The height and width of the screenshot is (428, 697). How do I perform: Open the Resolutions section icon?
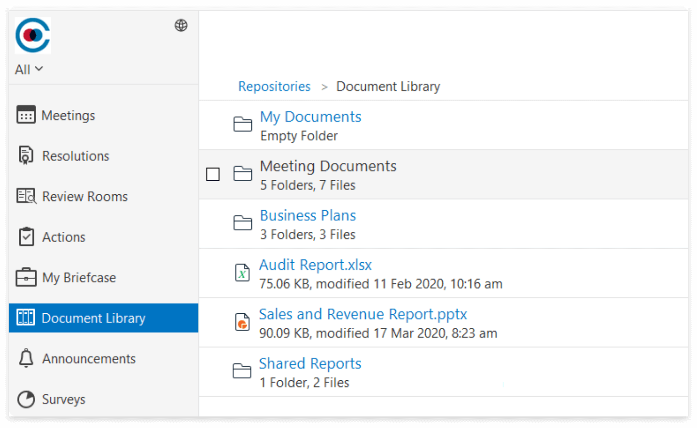pos(25,155)
